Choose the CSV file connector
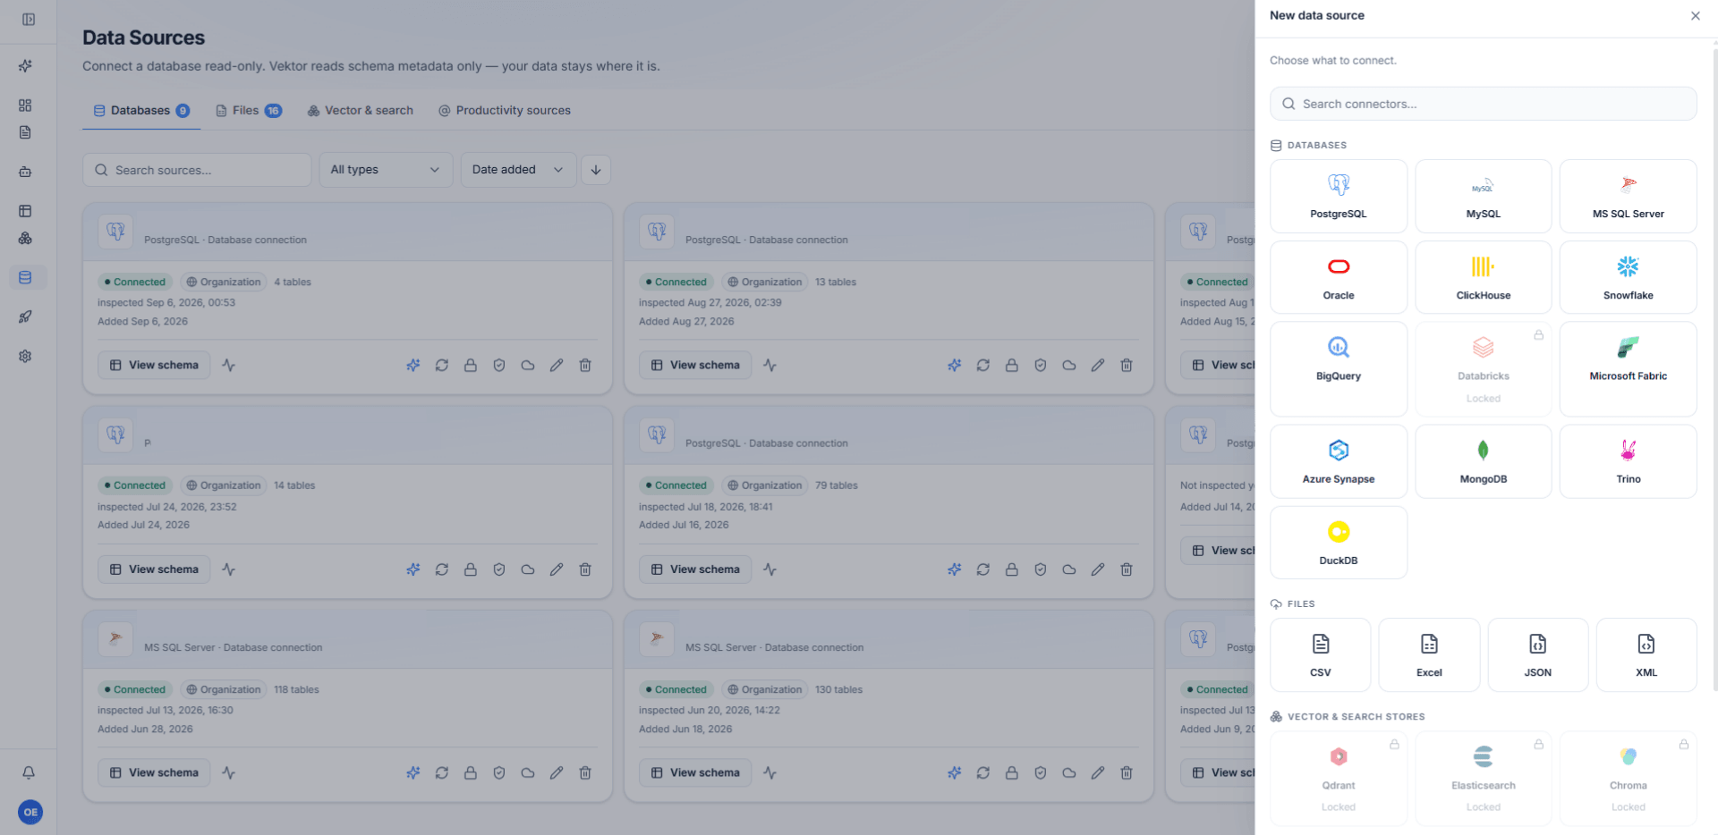 click(x=1320, y=655)
